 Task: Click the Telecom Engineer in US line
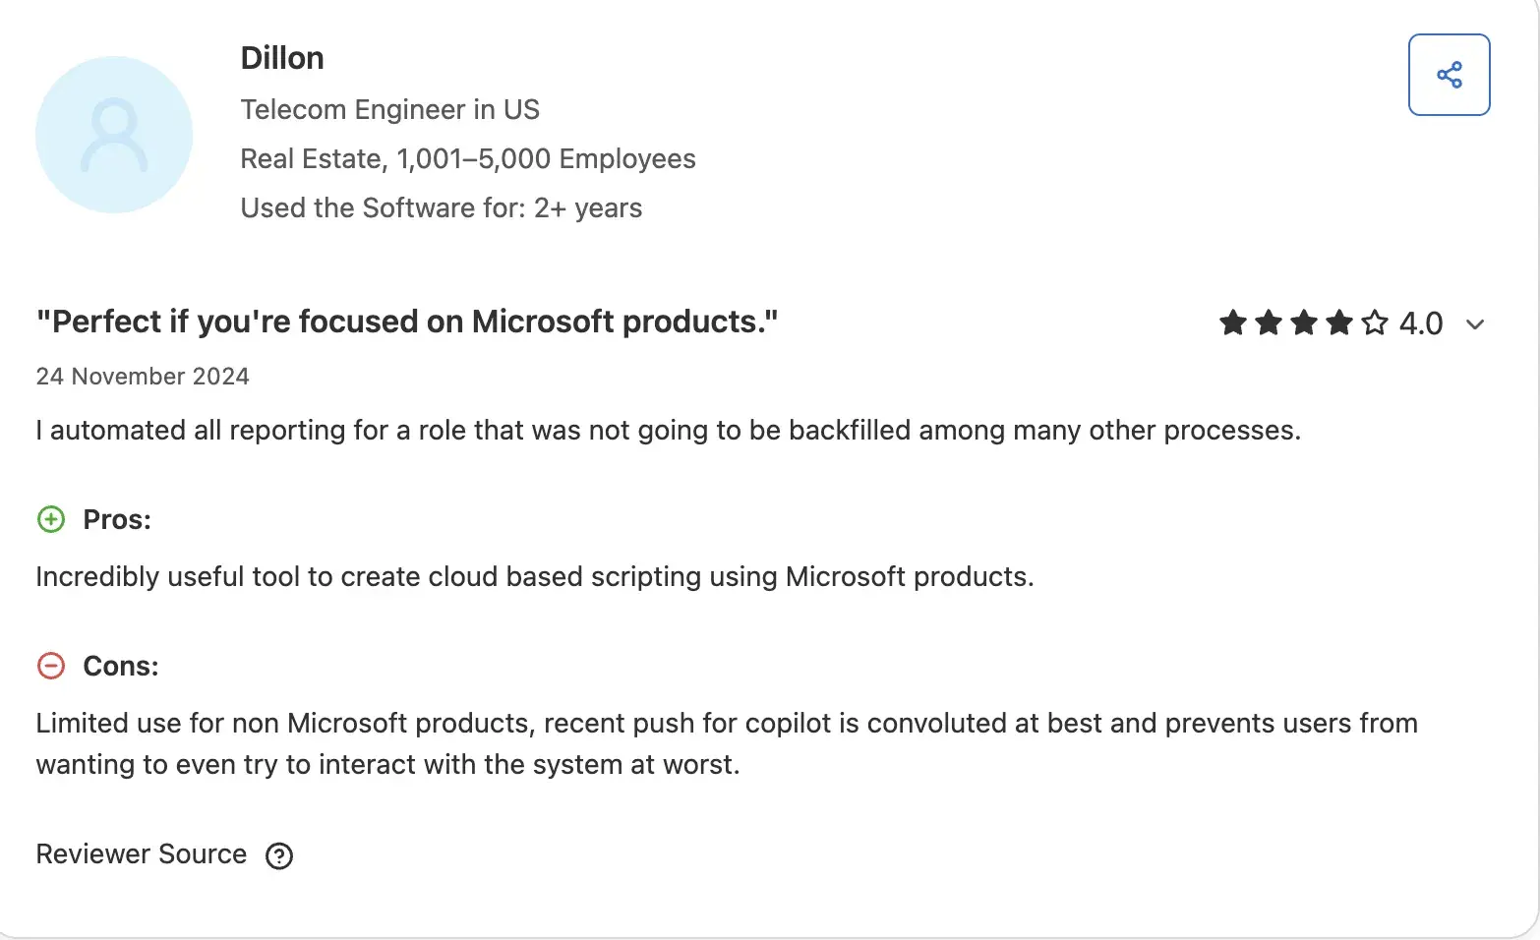point(390,109)
